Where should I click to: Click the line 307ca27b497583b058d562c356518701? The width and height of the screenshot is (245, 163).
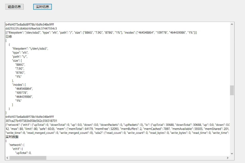[31, 121]
